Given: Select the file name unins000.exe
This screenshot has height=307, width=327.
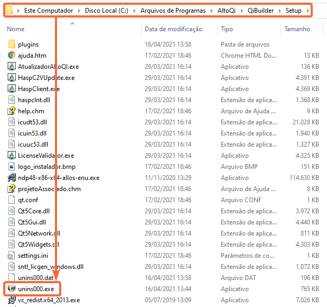Looking at the screenshot, I should click(x=36, y=289).
